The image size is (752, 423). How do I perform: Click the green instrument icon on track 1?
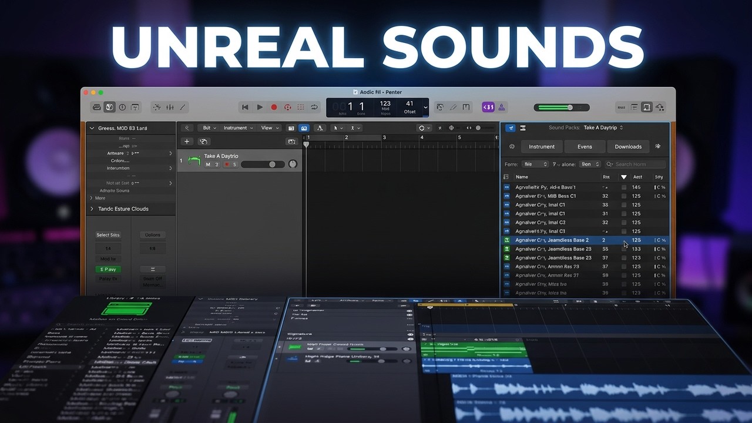pyautogui.click(x=194, y=160)
